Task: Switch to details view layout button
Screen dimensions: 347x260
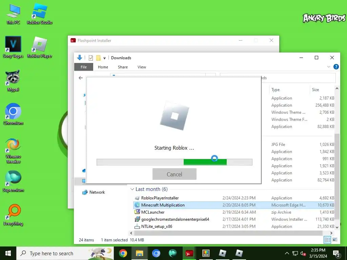Action: click(328, 240)
